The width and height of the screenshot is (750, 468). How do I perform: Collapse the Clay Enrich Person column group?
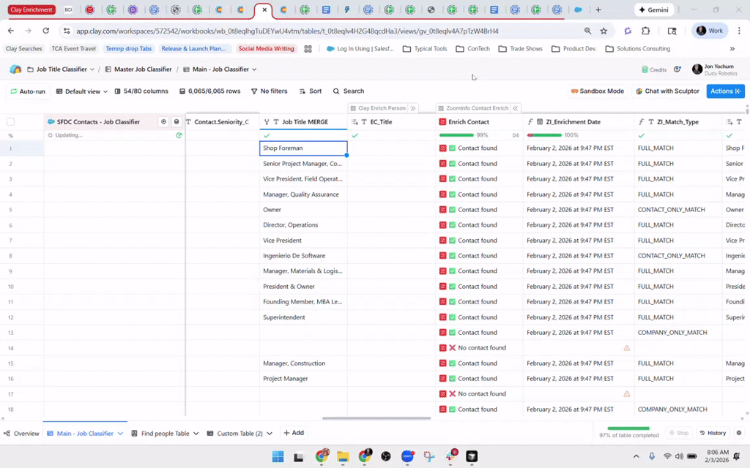click(413, 108)
